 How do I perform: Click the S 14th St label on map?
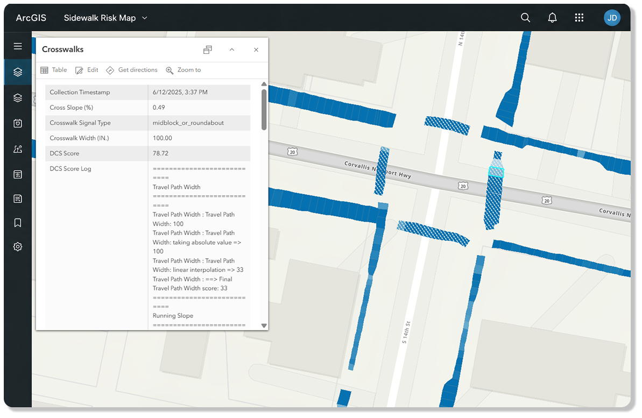pos(406,332)
